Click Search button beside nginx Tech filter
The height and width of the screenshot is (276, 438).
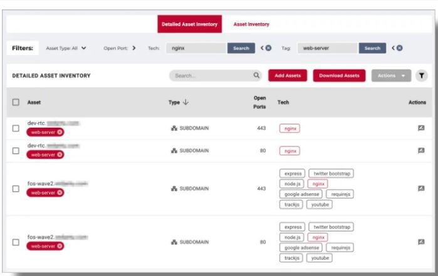click(241, 48)
